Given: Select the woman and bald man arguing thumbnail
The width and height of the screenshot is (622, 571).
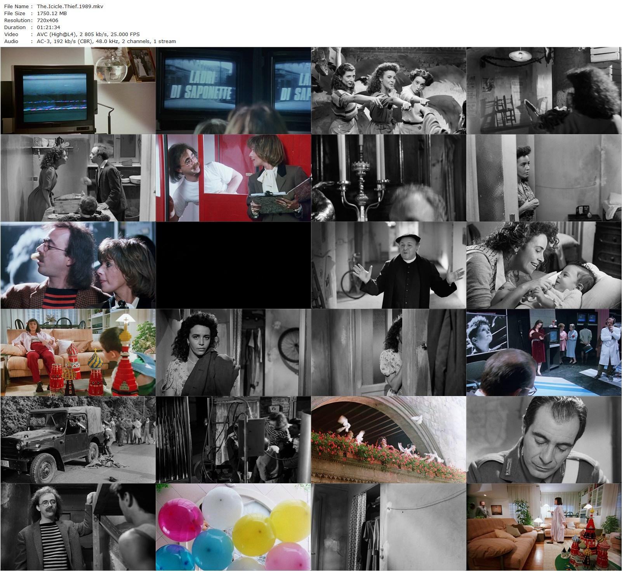Looking at the screenshot, I should point(78,178).
